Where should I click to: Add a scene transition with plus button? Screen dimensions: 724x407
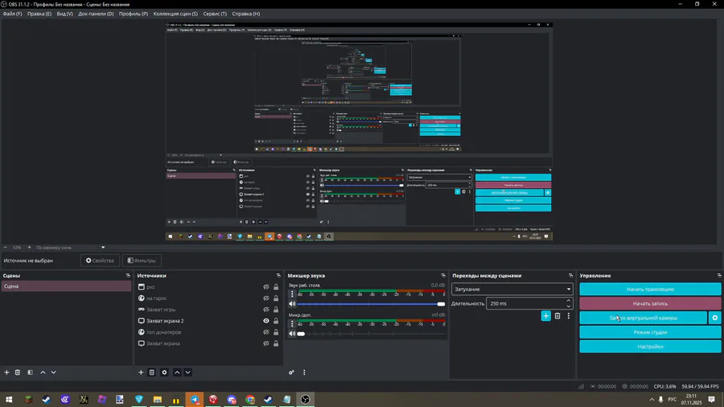[545, 316]
